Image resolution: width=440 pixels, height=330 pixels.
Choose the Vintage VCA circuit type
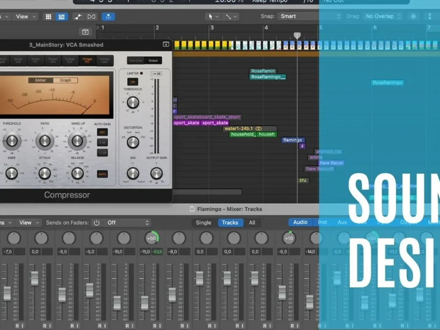click(70, 61)
